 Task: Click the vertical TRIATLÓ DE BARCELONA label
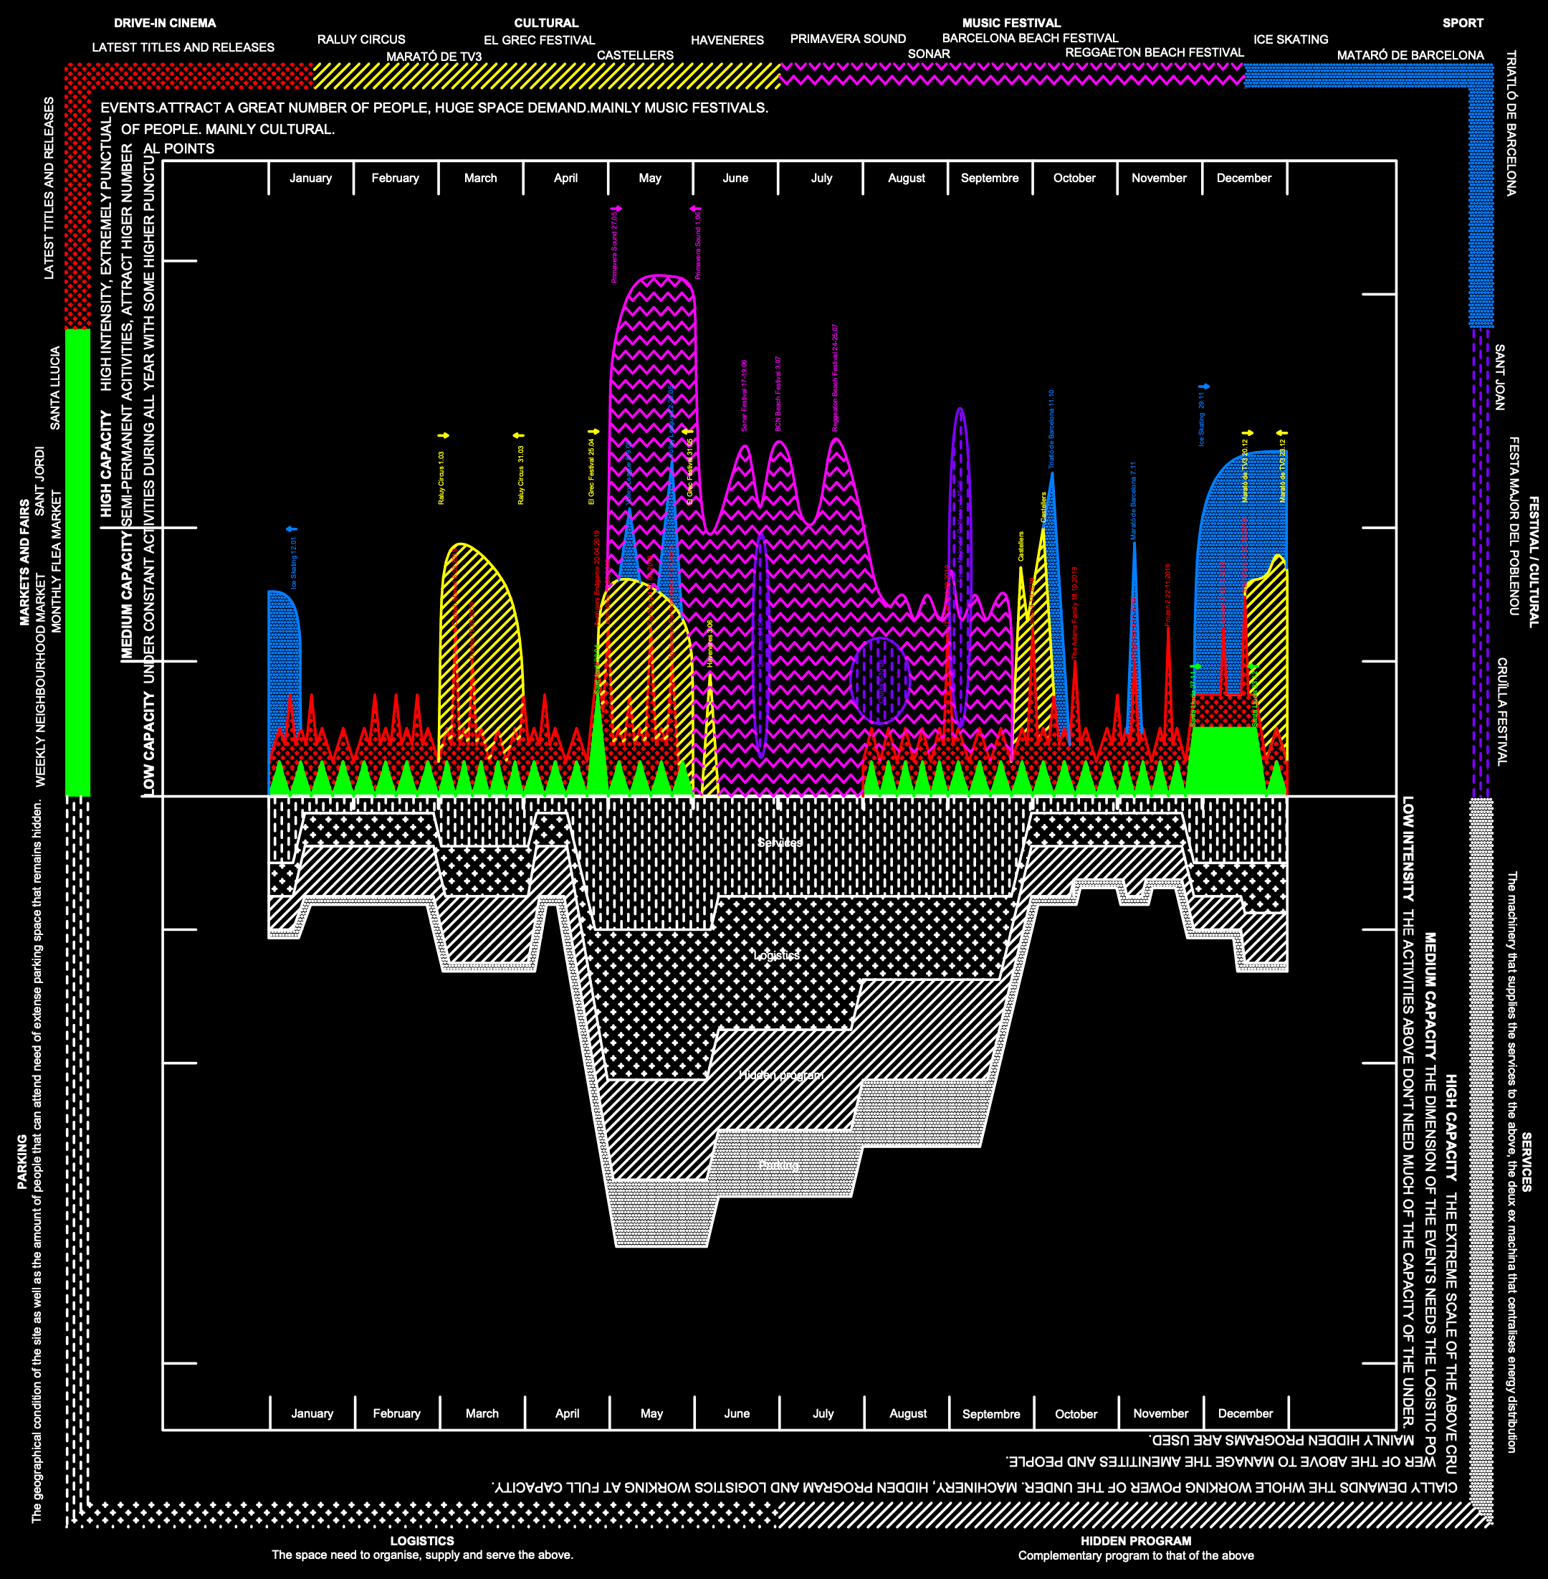(1511, 123)
